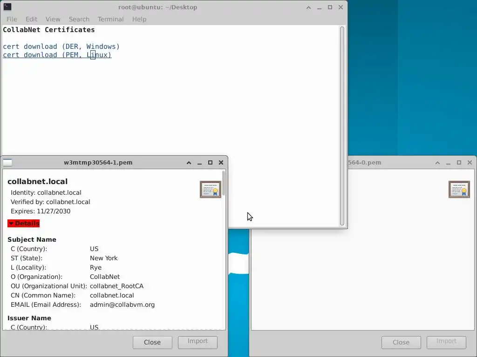
Task: Maximize the root@ubuntu terminal window
Action: [330, 7]
